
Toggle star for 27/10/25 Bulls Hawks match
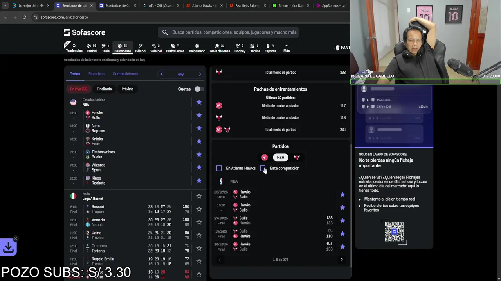[342, 221]
